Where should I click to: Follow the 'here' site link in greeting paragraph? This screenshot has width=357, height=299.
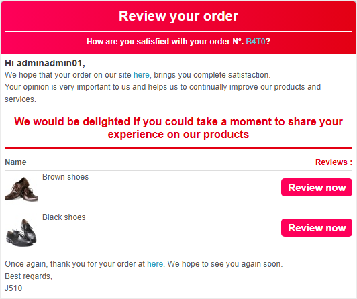pyautogui.click(x=142, y=75)
